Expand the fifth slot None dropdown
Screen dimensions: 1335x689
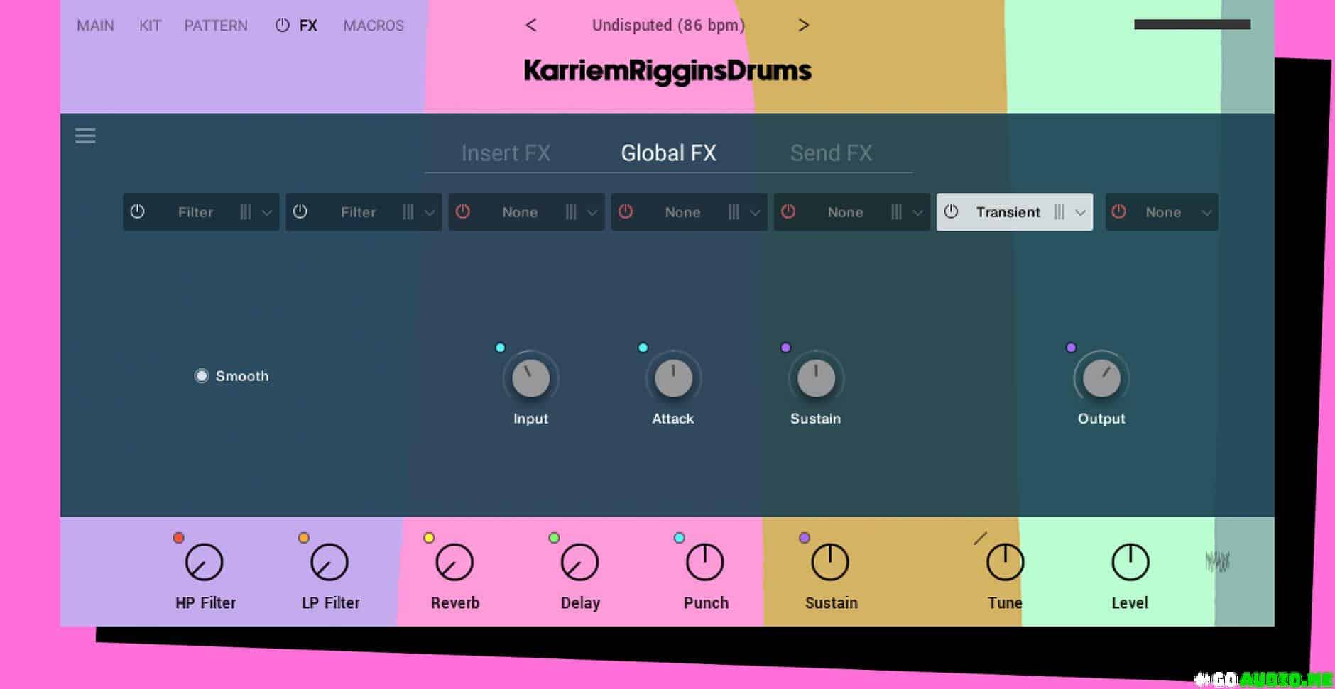click(x=917, y=213)
